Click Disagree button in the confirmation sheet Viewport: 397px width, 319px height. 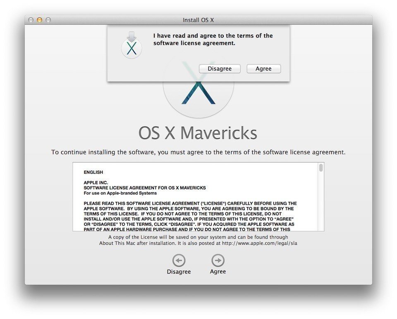click(x=220, y=69)
